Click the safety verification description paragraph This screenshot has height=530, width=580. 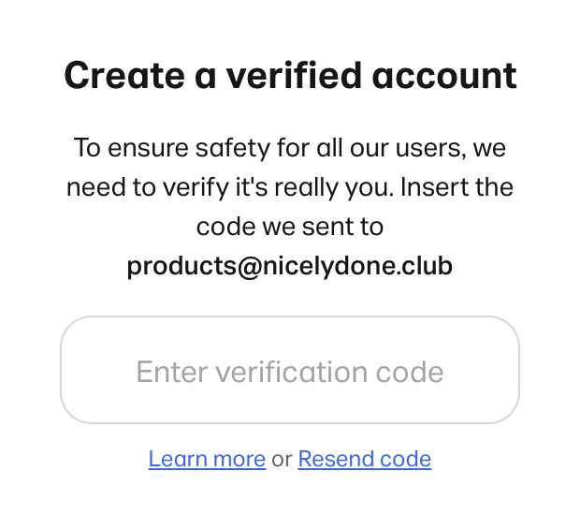tap(290, 187)
